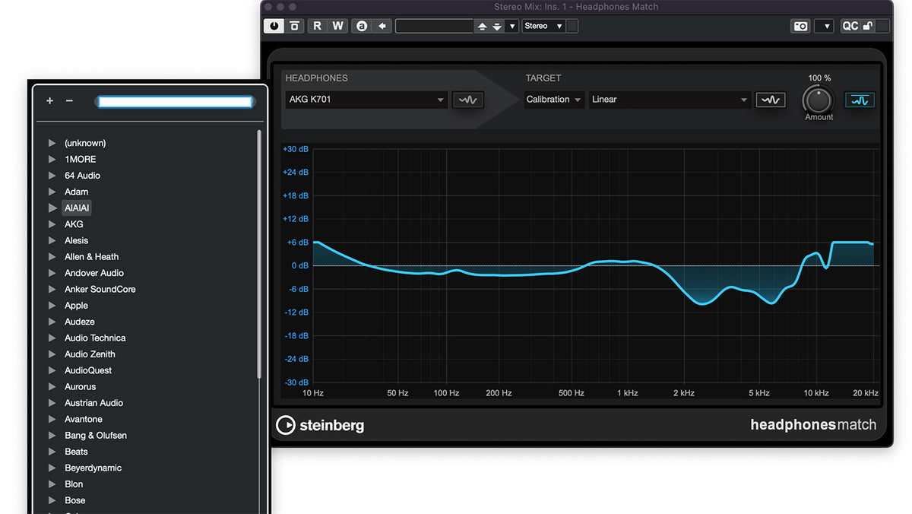This screenshot has width=912, height=514.
Task: Select Anker SoundCore brand
Action: [100, 289]
